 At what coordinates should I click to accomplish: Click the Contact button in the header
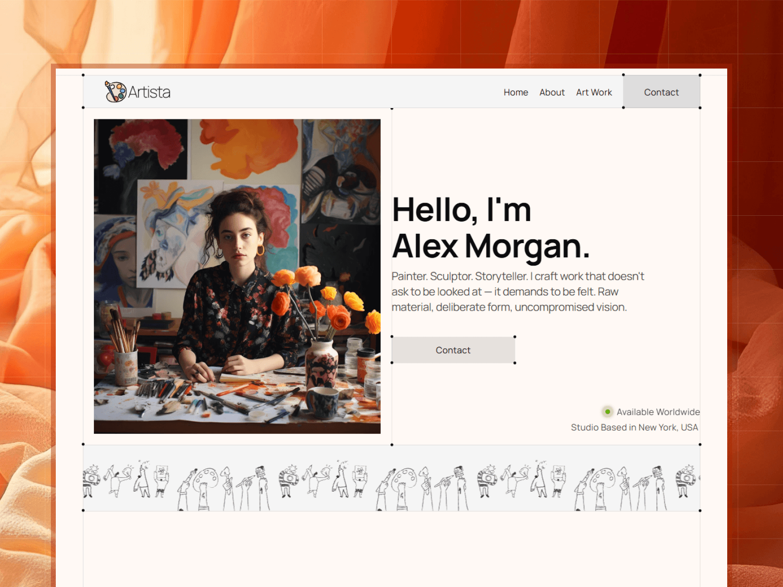[662, 91]
